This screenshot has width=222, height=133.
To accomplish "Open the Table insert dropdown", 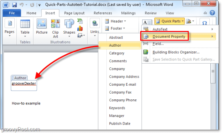I will [25, 28].
